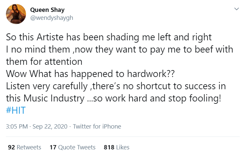Click the 3:05 PM timestamp
This screenshot has width=246, height=155.
[16, 126]
